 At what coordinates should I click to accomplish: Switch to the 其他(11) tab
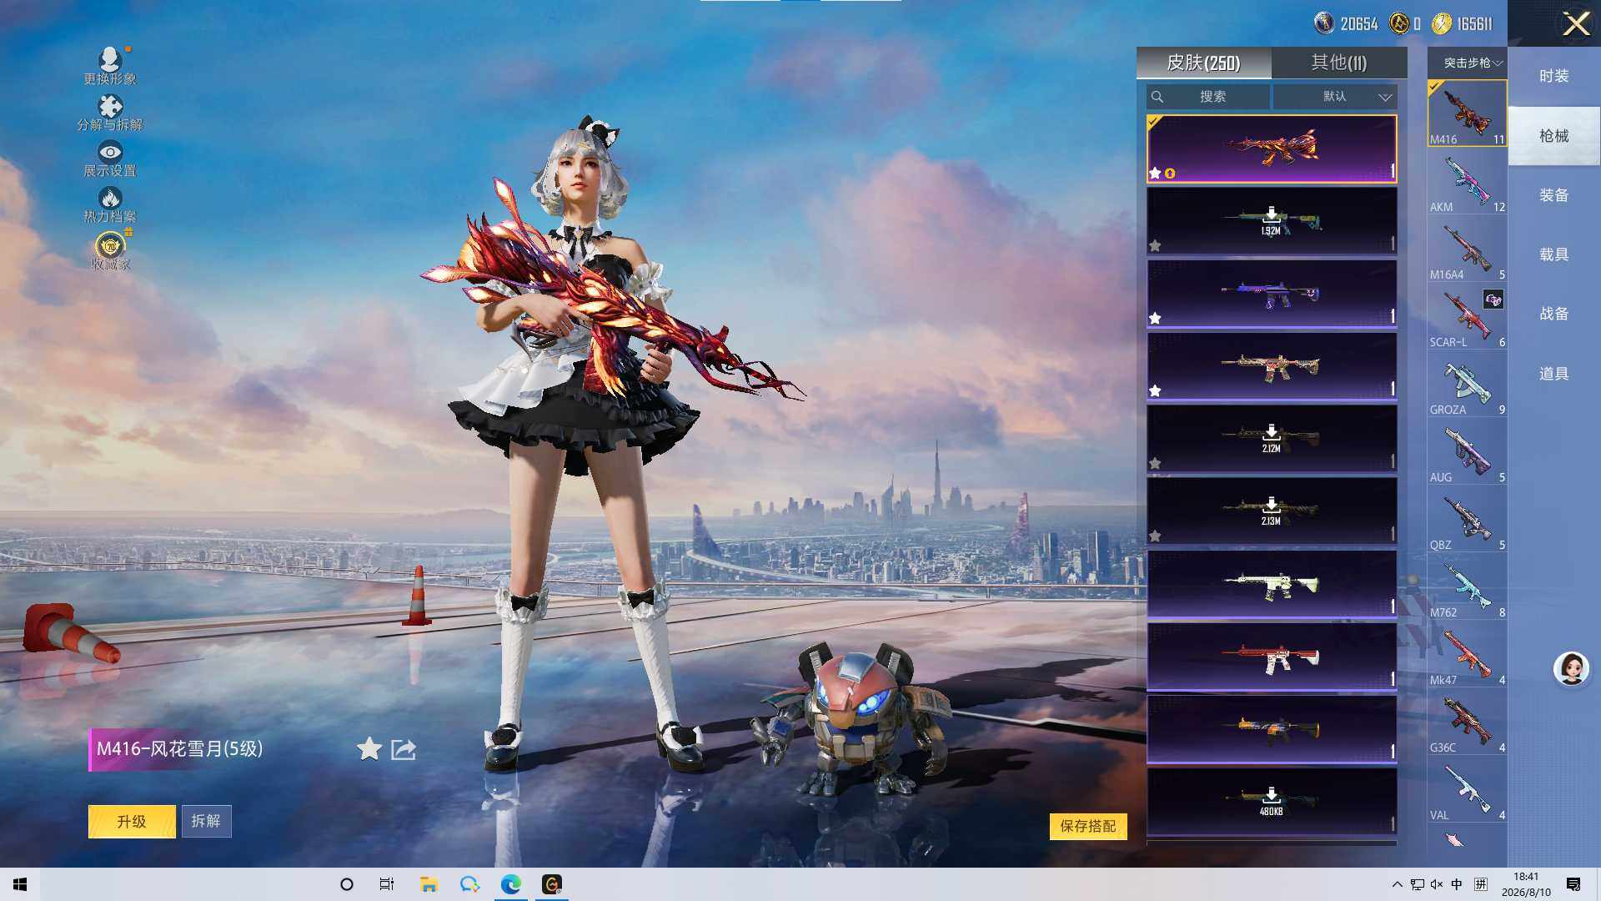[x=1338, y=63]
